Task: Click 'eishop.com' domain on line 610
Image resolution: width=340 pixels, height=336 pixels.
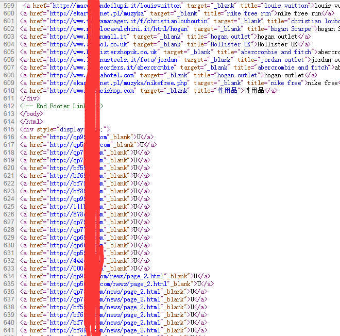Action: [117, 91]
